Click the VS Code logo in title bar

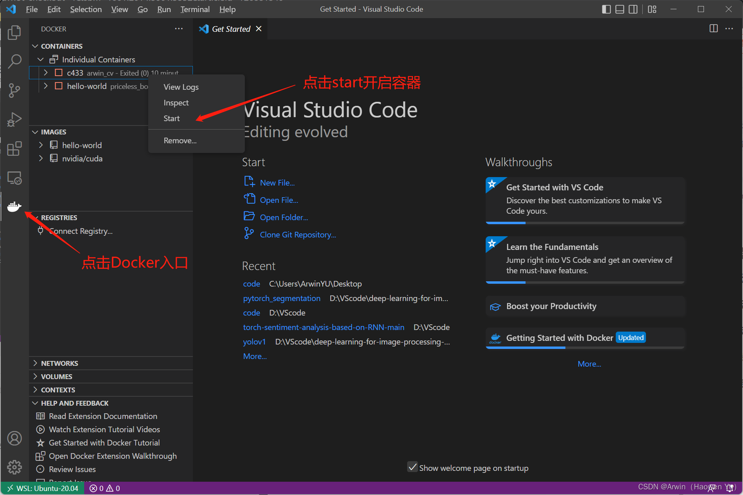coord(11,9)
